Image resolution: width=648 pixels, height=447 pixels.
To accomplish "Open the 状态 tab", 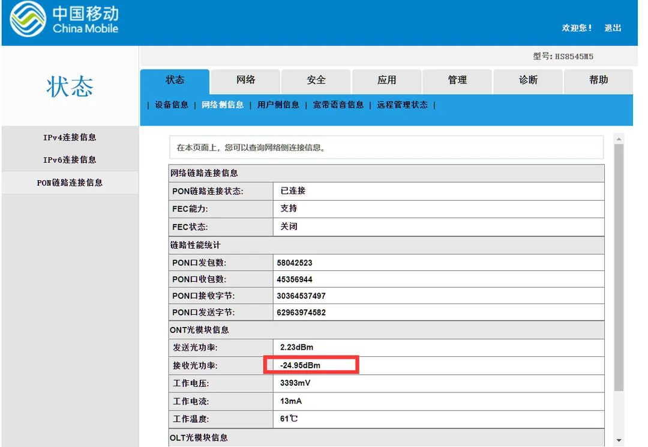I will tap(175, 81).
